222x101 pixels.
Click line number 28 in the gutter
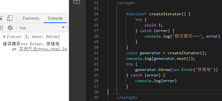pos(96,92)
